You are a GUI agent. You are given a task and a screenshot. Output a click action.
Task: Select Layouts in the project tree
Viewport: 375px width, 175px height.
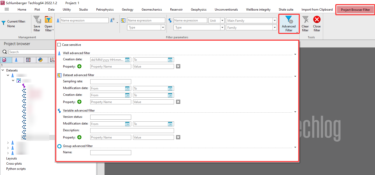[x=12, y=158]
